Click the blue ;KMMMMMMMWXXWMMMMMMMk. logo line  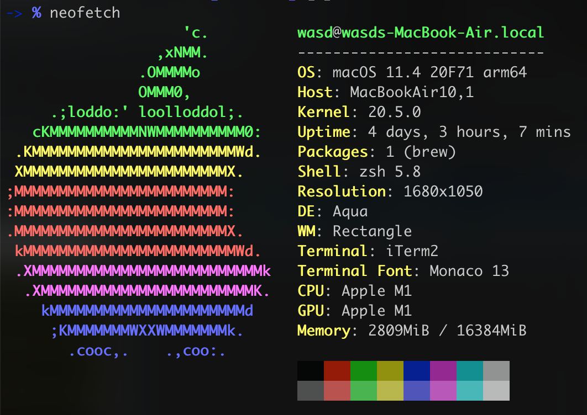point(147,331)
